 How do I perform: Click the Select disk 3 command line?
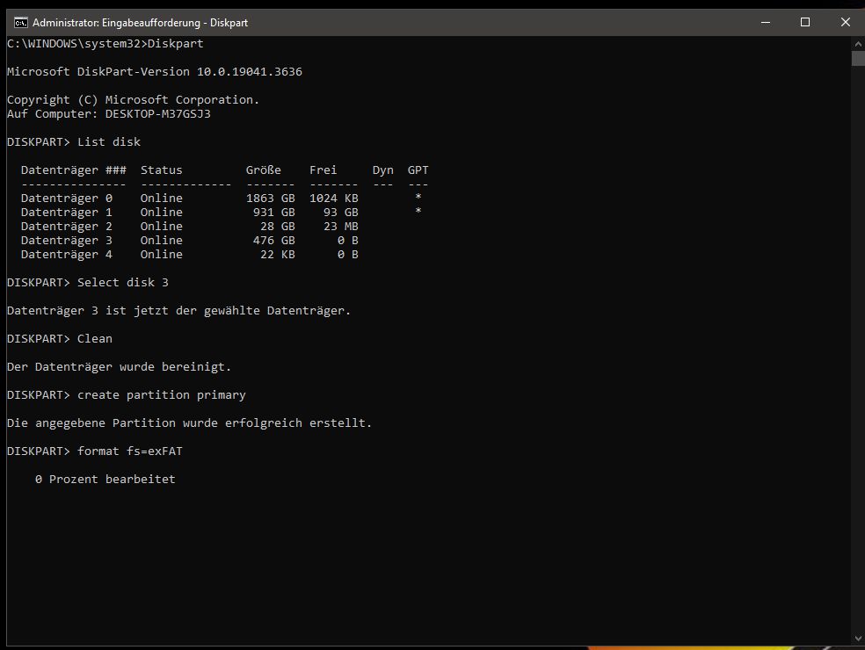pyautogui.click(x=88, y=282)
